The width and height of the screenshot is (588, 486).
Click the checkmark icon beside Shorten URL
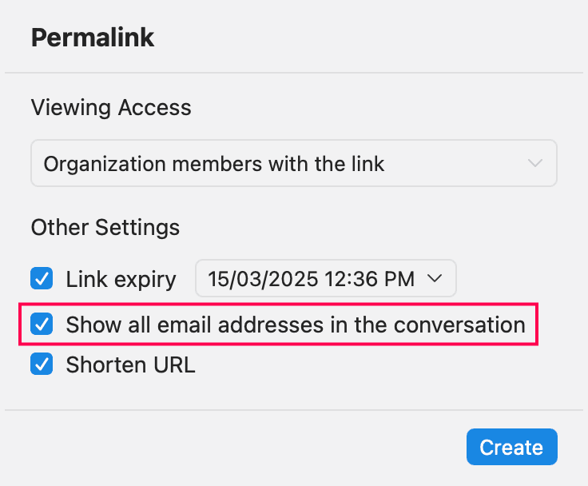(x=42, y=365)
